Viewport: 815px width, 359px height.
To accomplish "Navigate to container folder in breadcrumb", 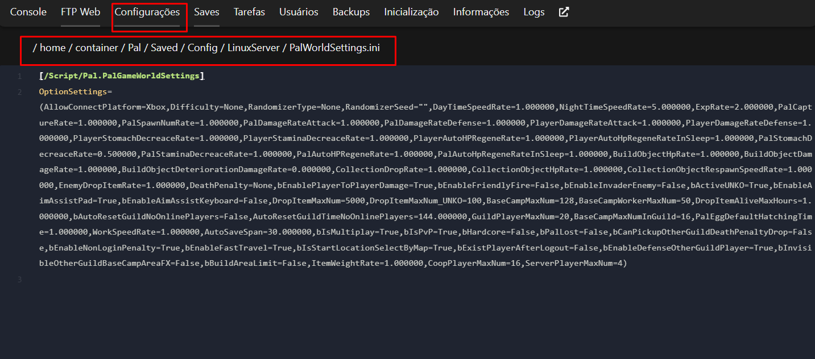I will 97,48.
